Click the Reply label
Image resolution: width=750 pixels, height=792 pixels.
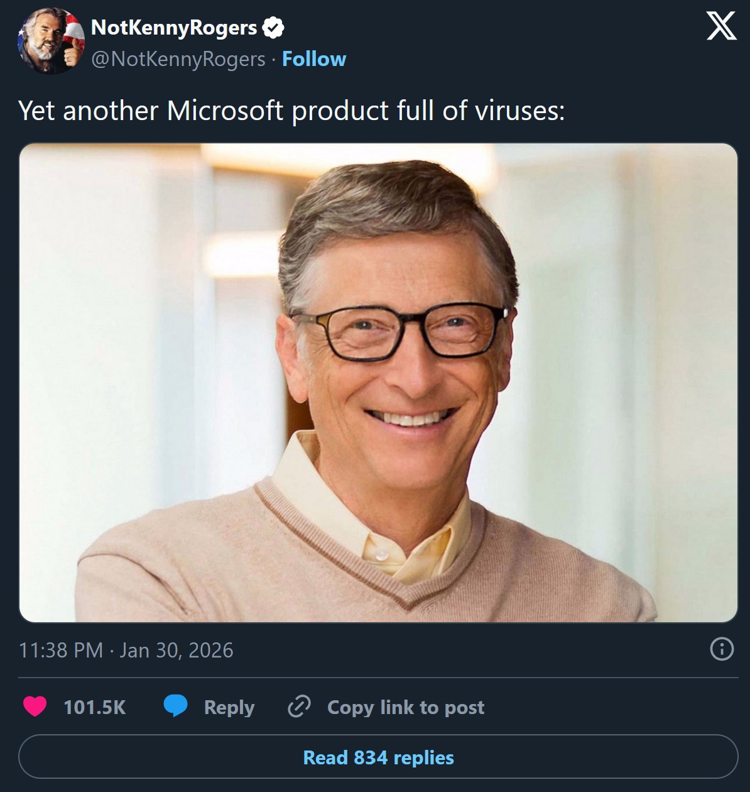[229, 707]
